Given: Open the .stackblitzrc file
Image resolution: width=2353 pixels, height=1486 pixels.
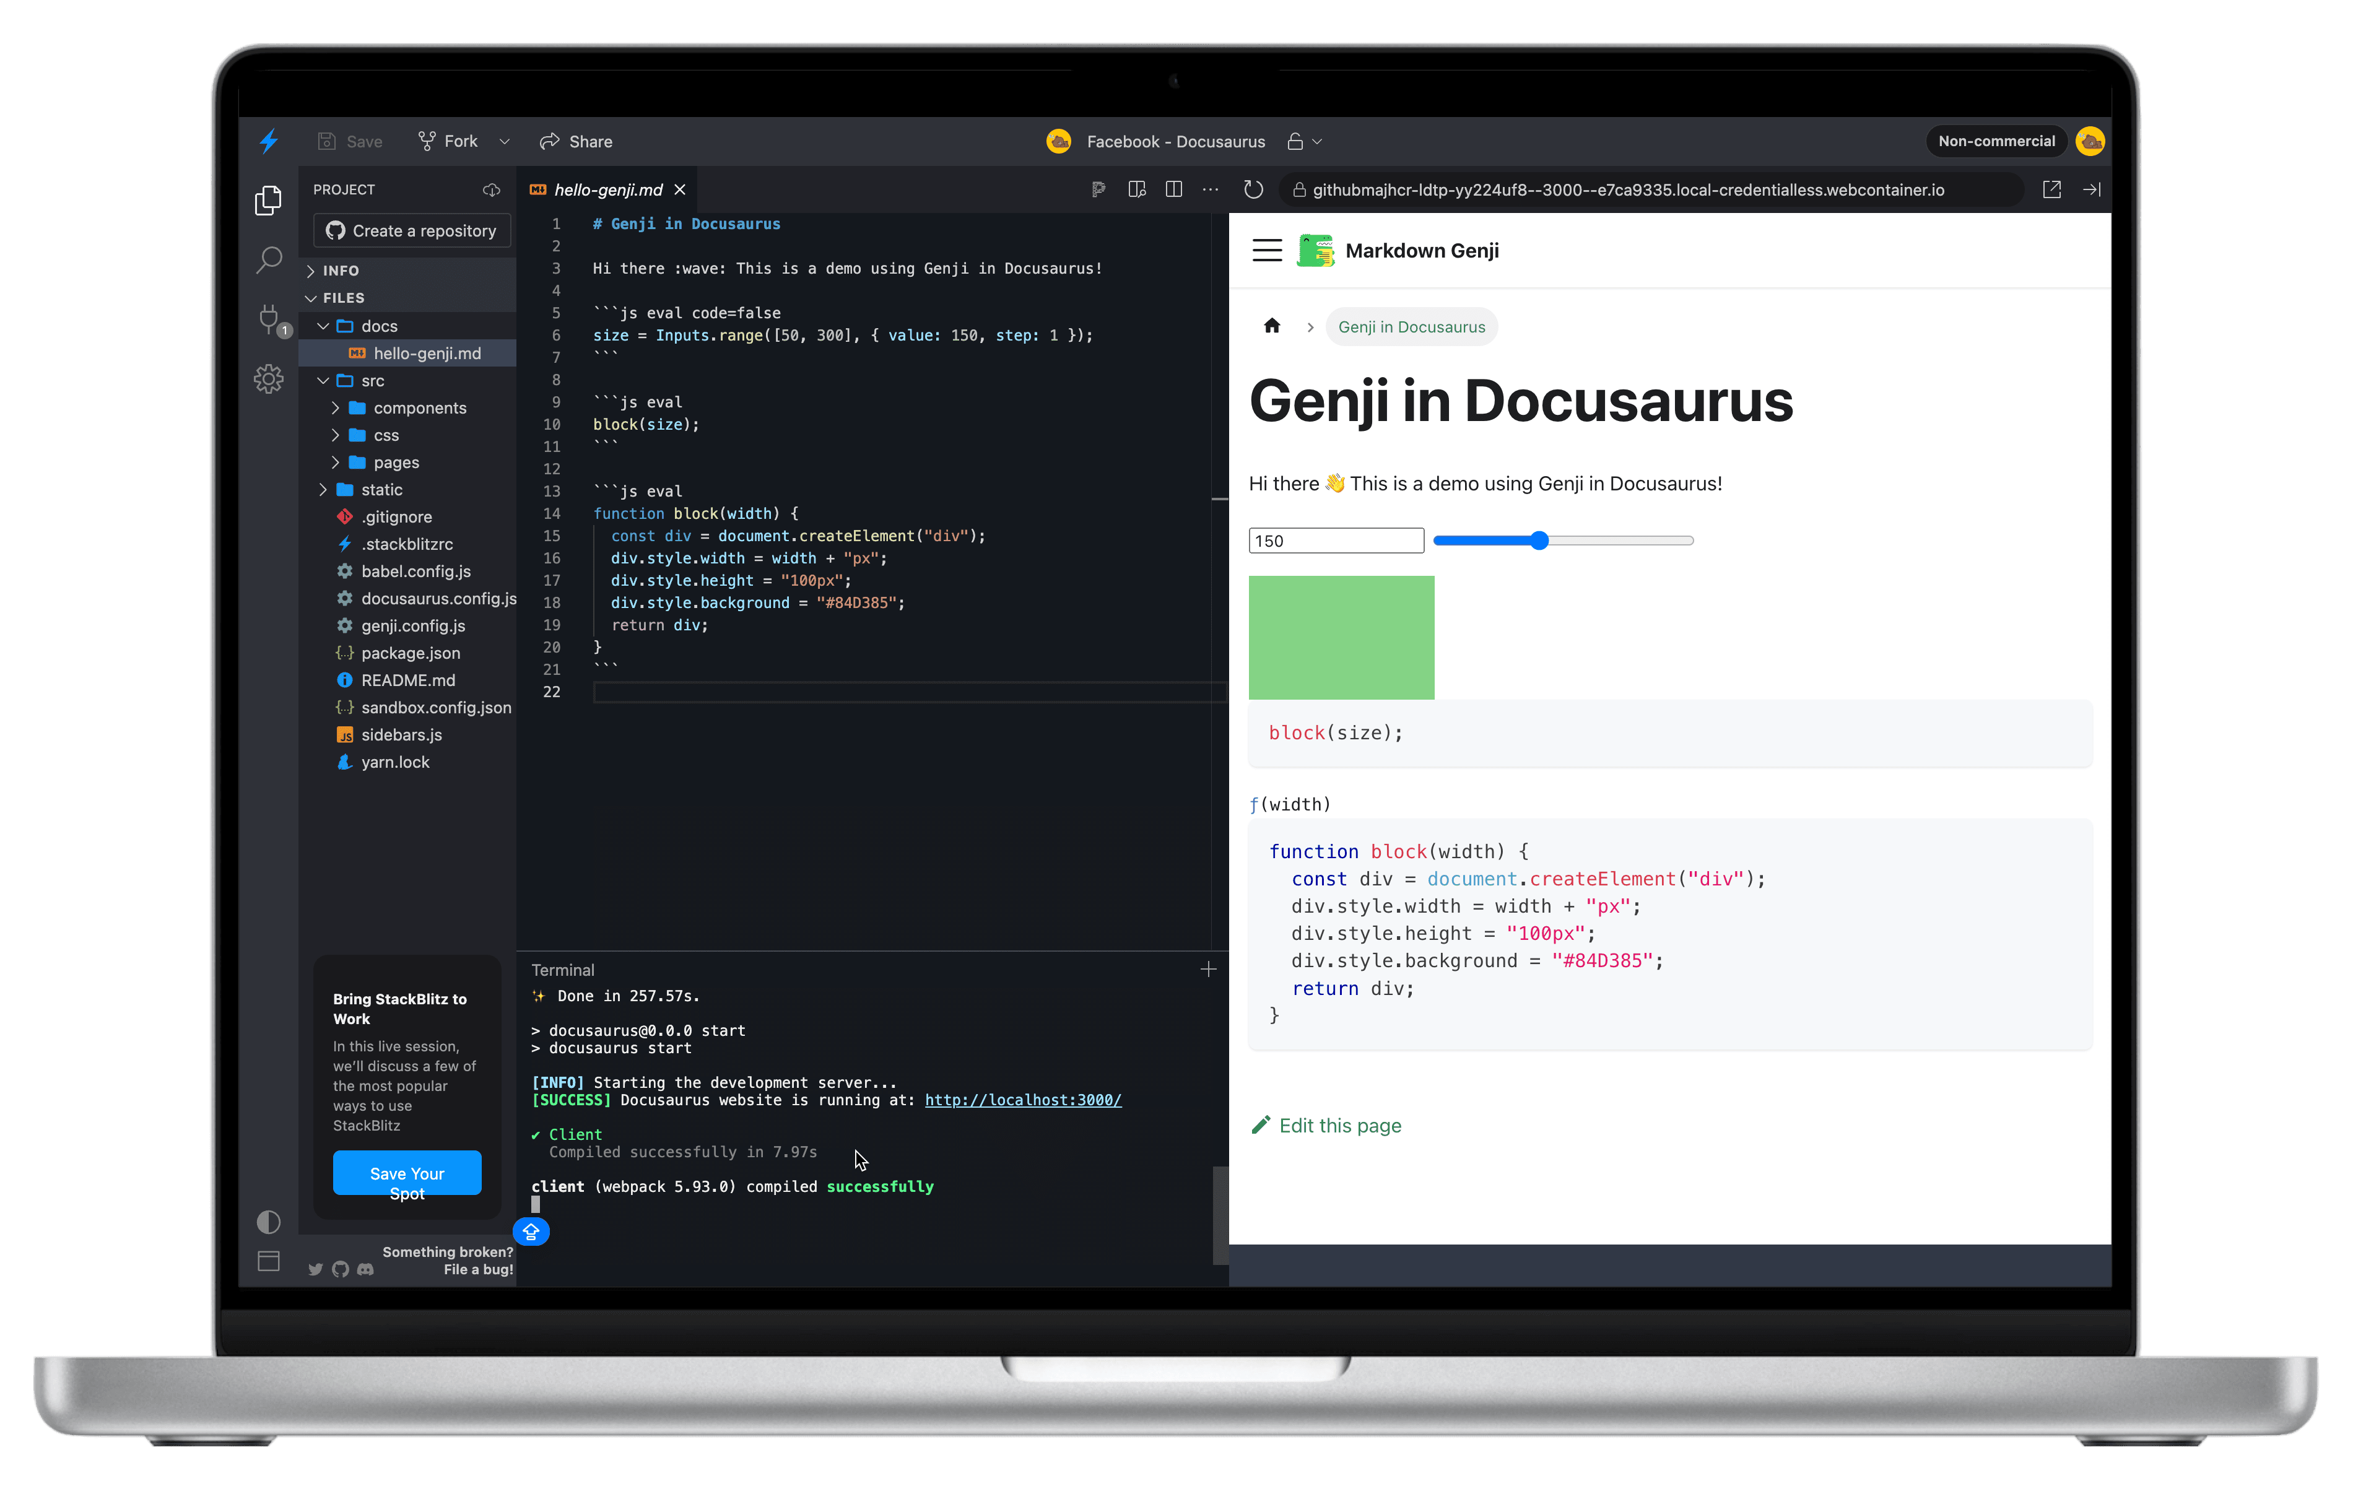Looking at the screenshot, I should click(x=407, y=544).
